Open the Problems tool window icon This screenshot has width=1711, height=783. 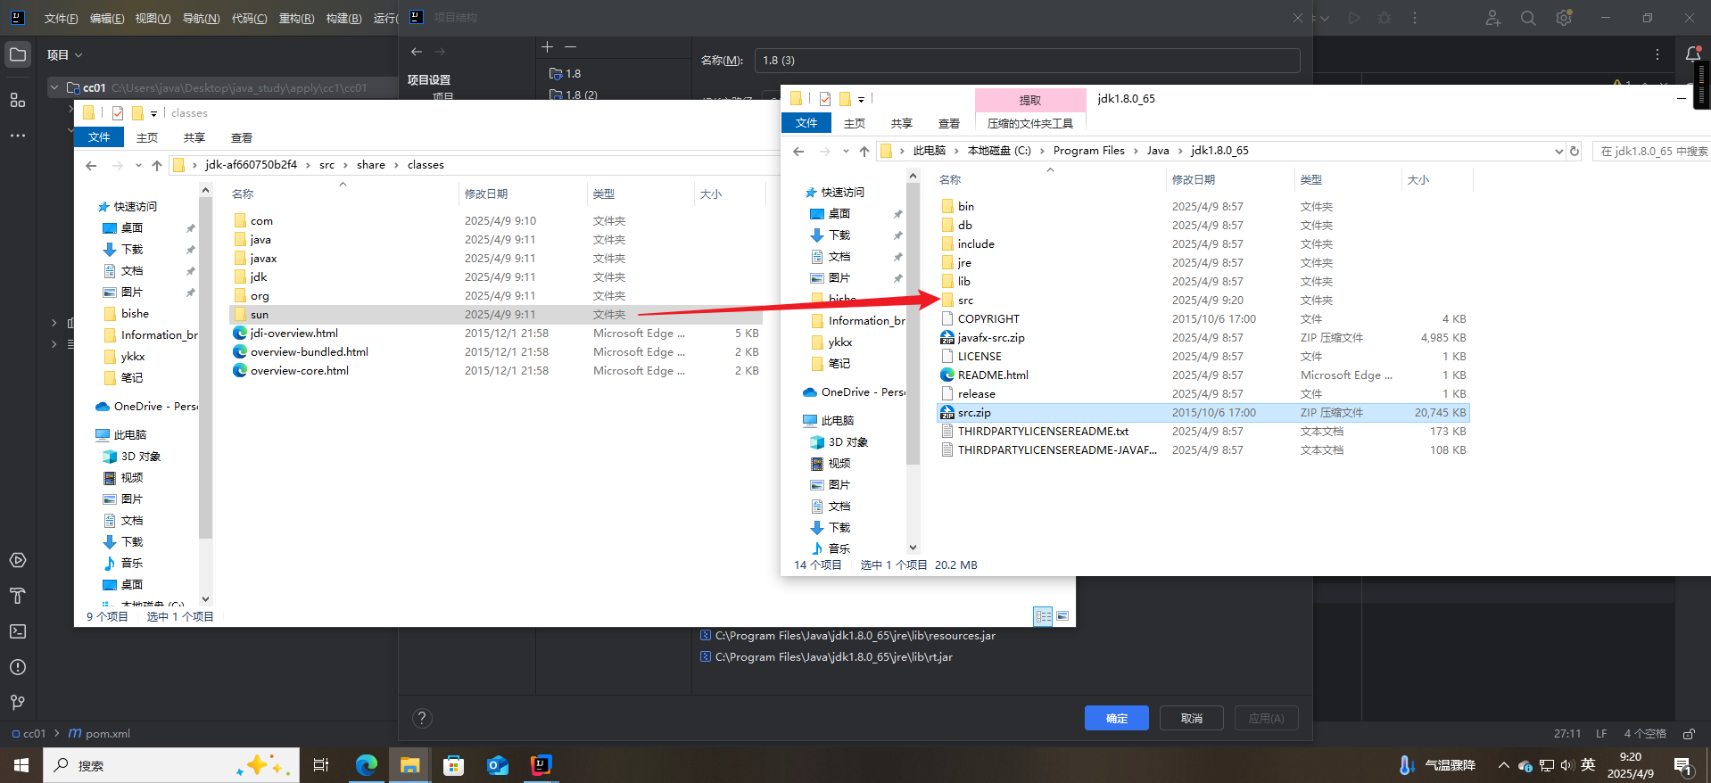(18, 667)
